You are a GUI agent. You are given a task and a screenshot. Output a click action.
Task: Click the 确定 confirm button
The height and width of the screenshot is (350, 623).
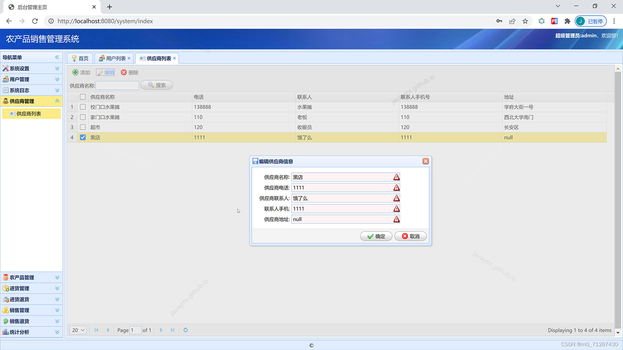click(376, 236)
